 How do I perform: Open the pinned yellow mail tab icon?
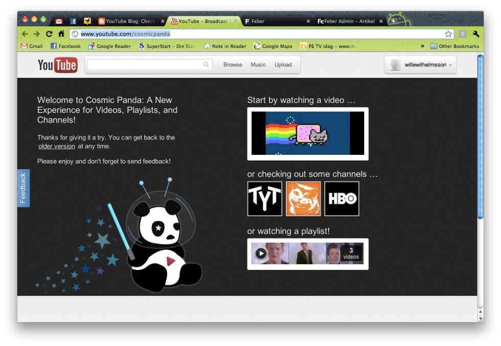point(87,21)
